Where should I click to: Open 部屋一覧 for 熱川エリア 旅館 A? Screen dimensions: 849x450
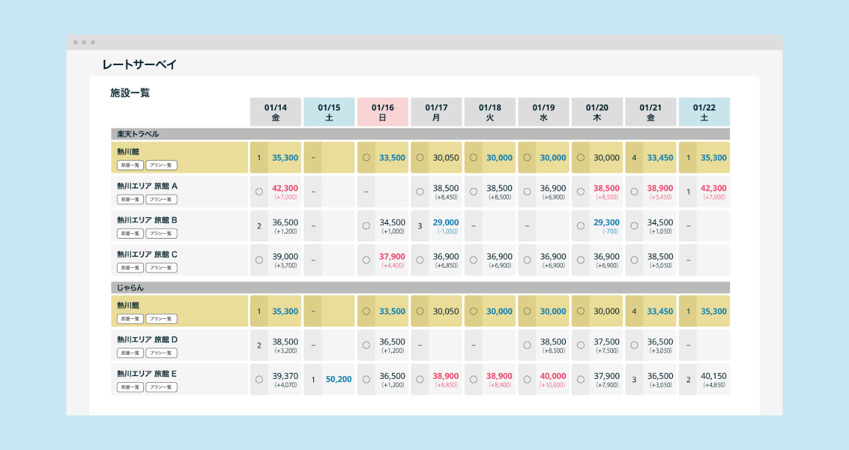(130, 199)
